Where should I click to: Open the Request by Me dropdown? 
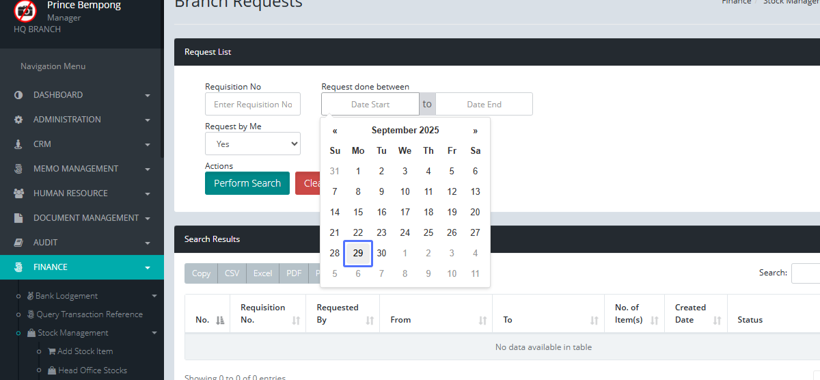(x=252, y=144)
